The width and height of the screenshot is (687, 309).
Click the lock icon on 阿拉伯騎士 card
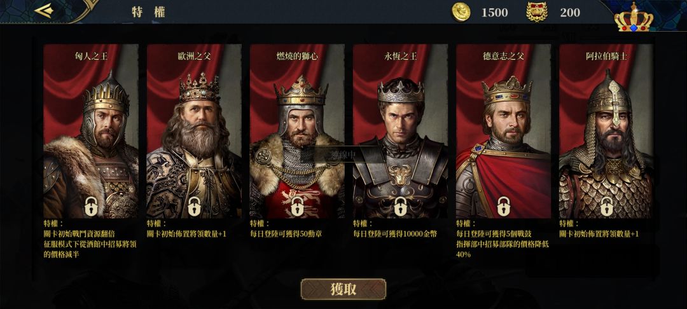[607, 206]
